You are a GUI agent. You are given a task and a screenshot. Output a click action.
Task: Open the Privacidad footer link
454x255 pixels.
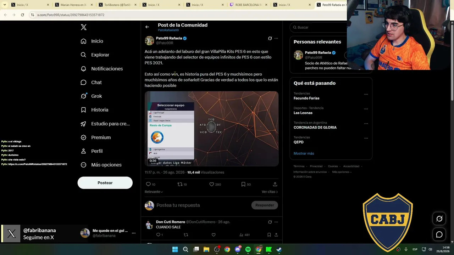316,166
